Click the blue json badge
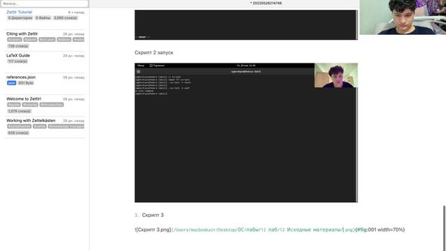446x251 pixels. tap(11, 83)
